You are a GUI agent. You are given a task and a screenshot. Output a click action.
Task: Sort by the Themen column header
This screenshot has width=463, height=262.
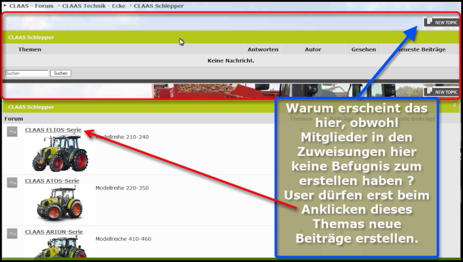[30, 49]
